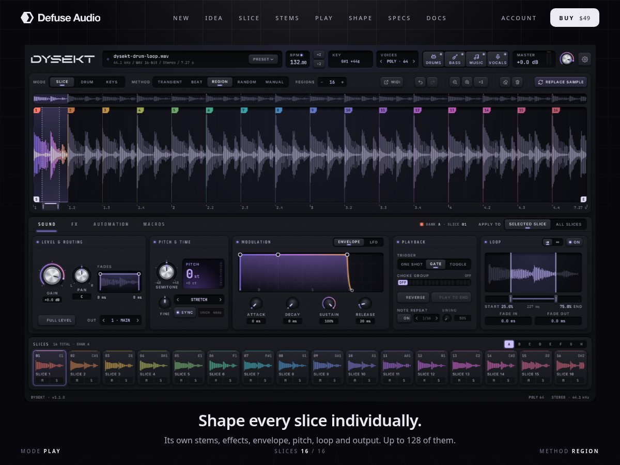Toggle the Loop ON switch
Image resolution: width=620 pixels, height=465 pixels.
(574, 242)
